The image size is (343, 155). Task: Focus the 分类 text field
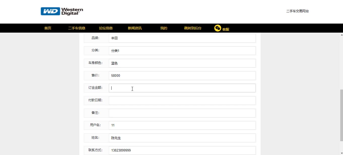182,51
